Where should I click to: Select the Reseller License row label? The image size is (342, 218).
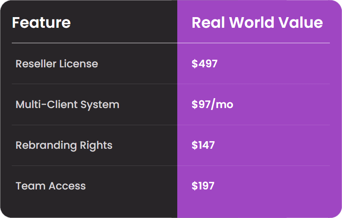pos(57,64)
